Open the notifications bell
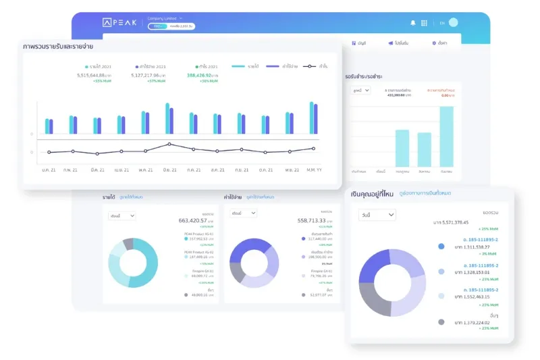 click(412, 22)
